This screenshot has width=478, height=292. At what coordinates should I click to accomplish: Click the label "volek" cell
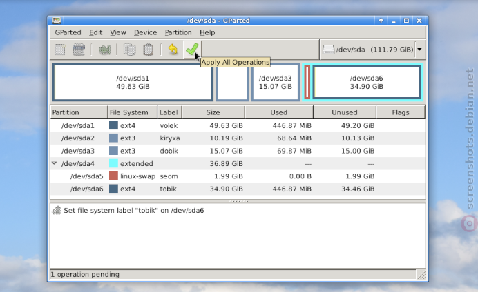tap(169, 125)
